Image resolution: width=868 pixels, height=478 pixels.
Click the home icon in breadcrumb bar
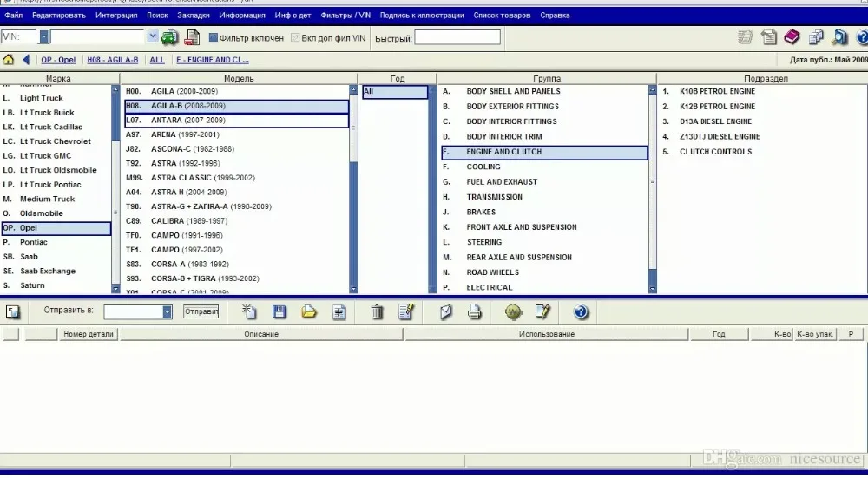(9, 60)
